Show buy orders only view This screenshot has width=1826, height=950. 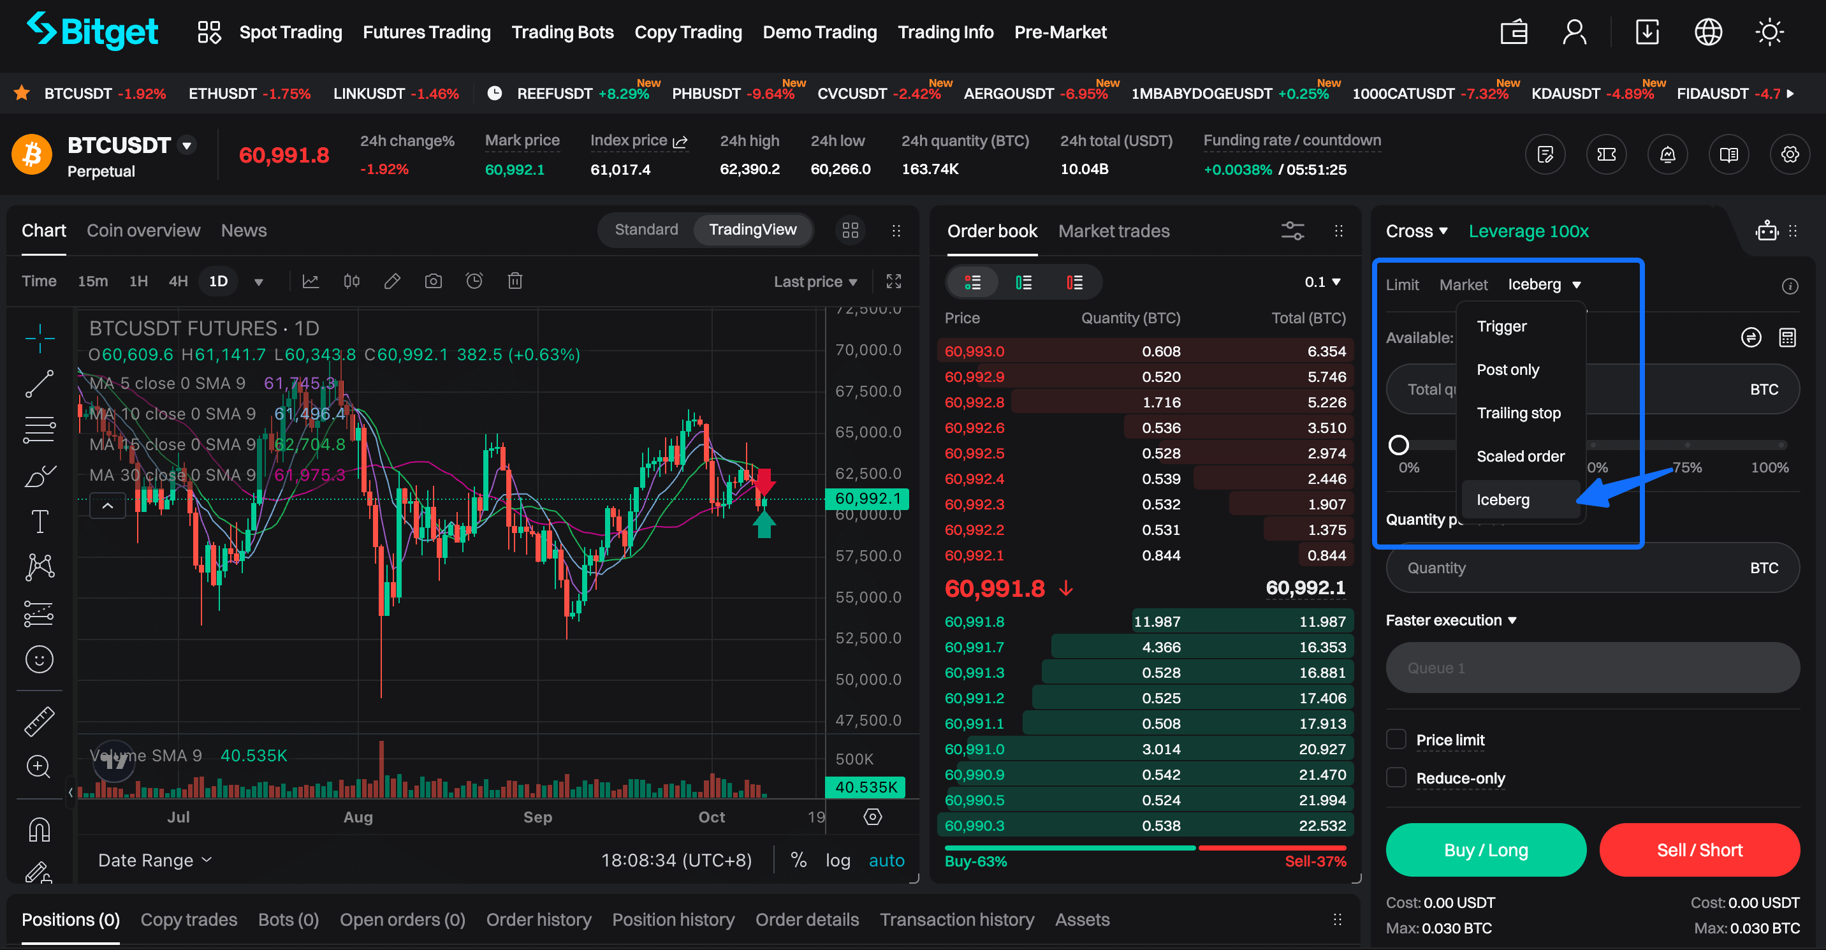(x=1023, y=282)
